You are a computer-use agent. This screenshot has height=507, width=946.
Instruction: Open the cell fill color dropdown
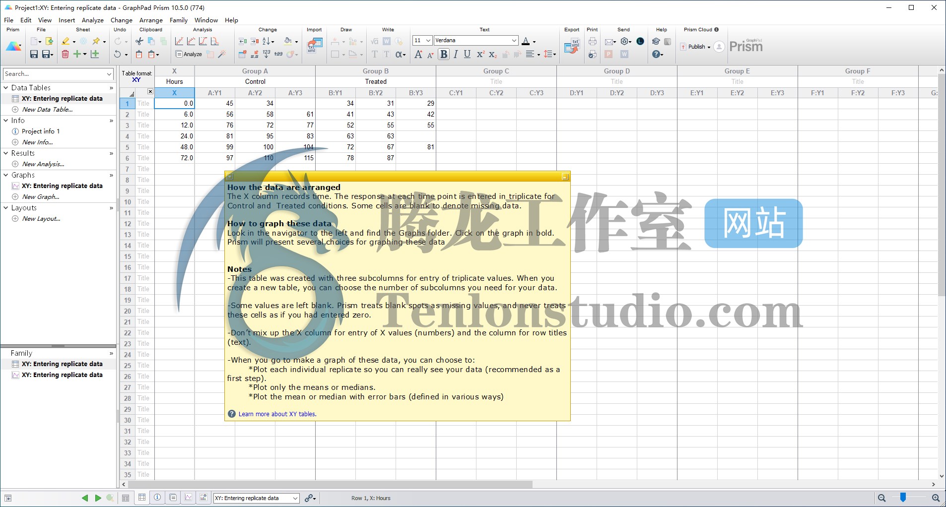pos(296,42)
